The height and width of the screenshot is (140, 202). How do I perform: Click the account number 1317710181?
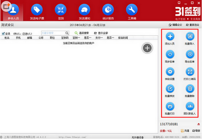169,124
